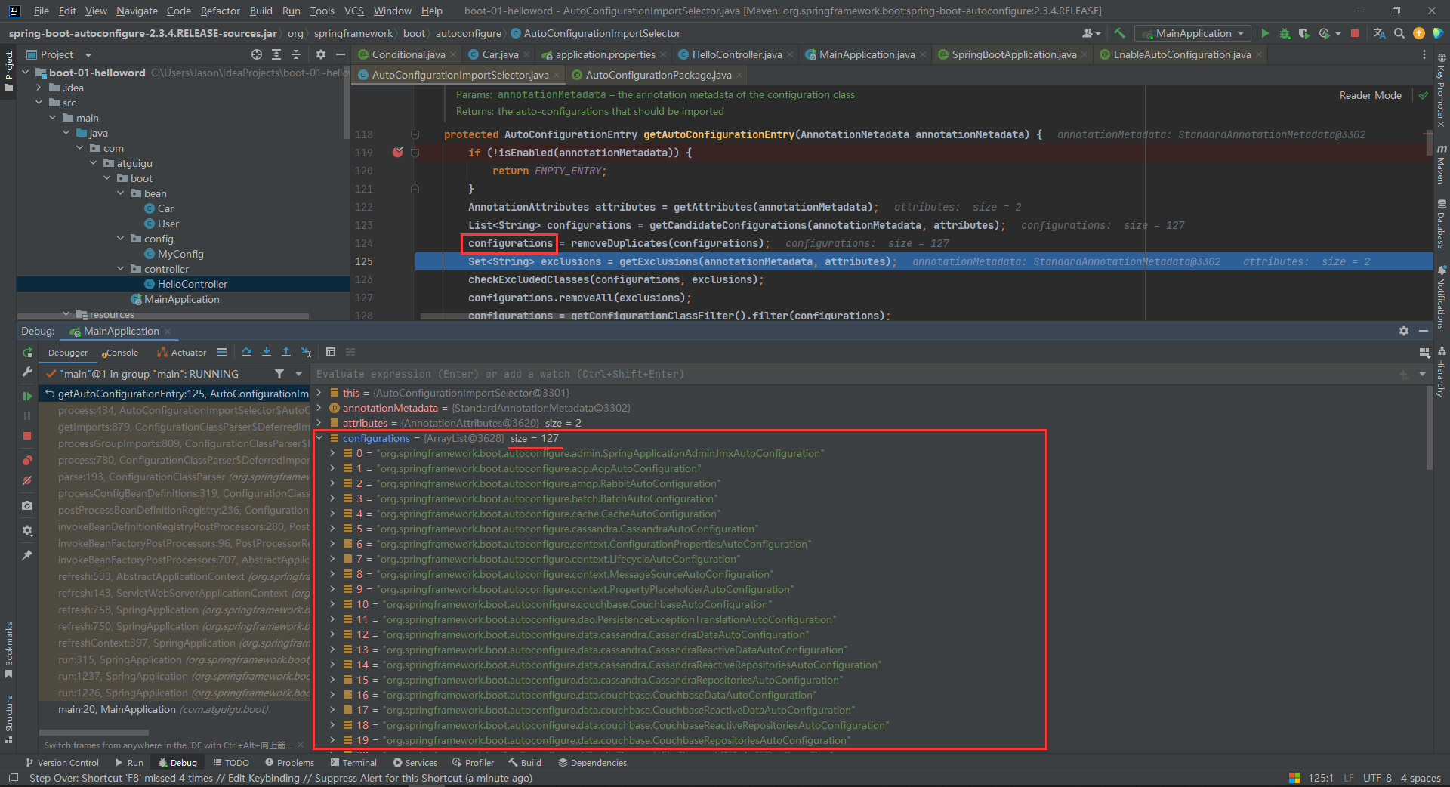Click the Evaluate Expression calculator icon
This screenshot has width=1450, height=787.
(331, 353)
